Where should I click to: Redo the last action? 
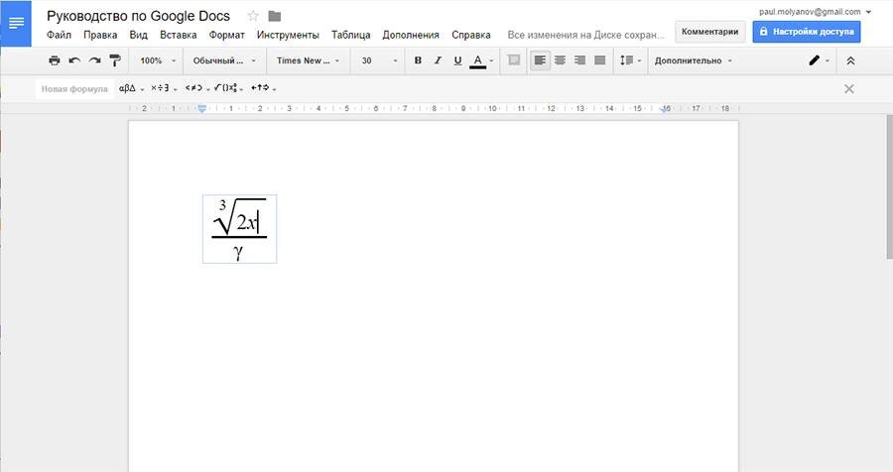click(x=94, y=60)
